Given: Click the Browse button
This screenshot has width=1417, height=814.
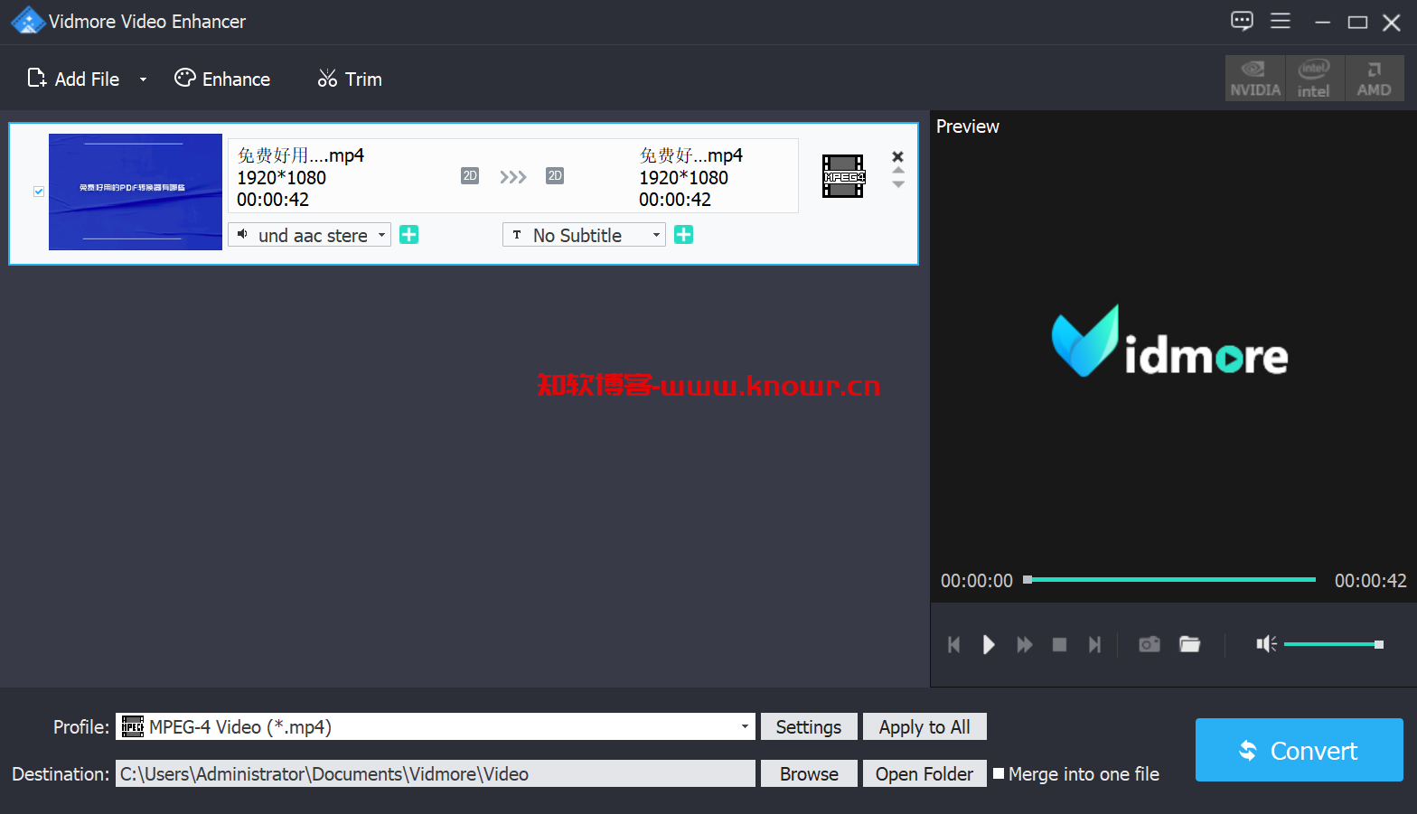Looking at the screenshot, I should click(x=809, y=773).
